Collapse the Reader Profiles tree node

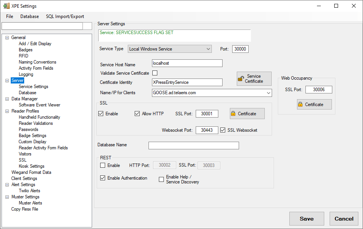coord(7,111)
